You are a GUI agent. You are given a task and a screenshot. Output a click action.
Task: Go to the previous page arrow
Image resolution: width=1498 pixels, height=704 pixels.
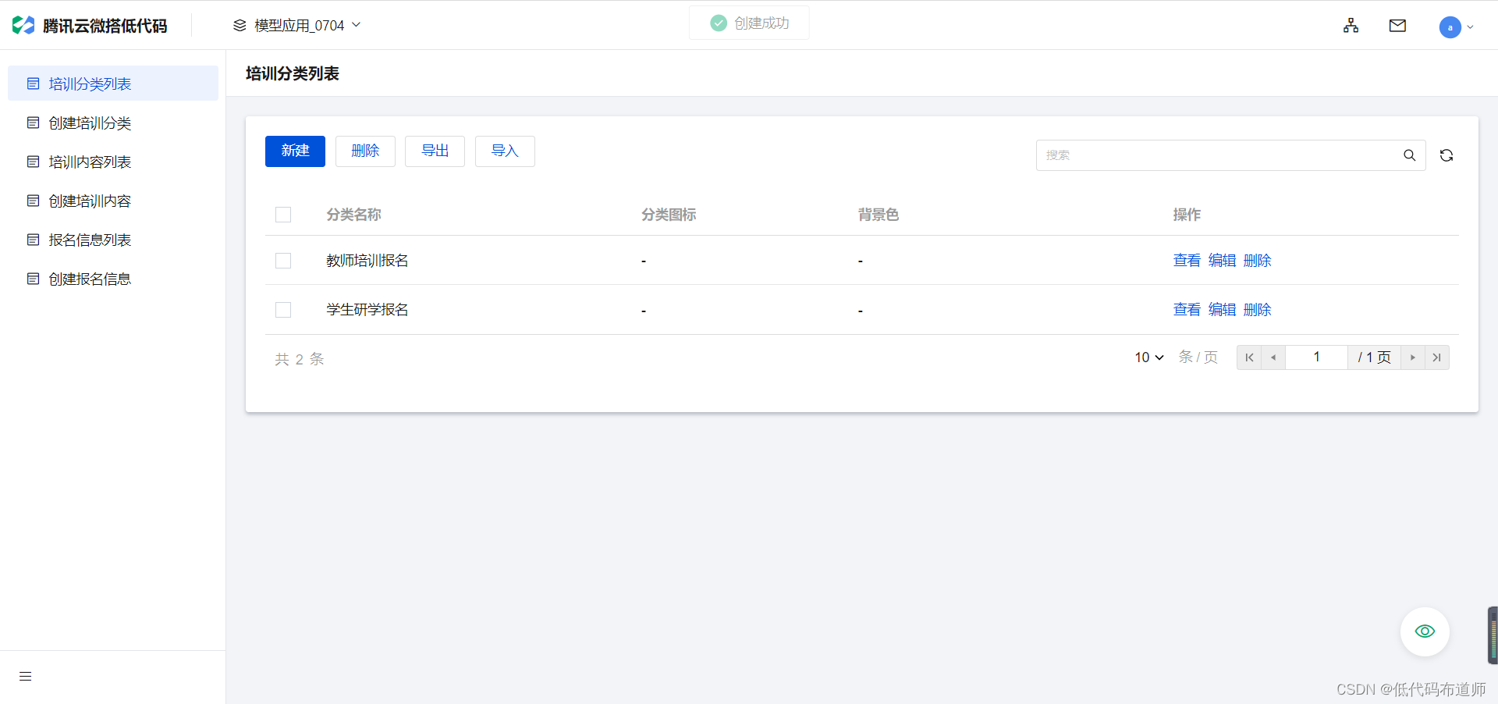pyautogui.click(x=1273, y=357)
